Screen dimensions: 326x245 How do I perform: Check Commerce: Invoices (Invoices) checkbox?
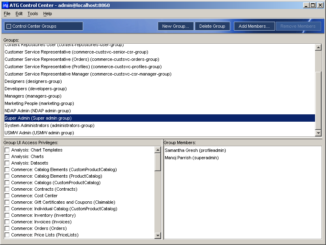tap(7, 222)
